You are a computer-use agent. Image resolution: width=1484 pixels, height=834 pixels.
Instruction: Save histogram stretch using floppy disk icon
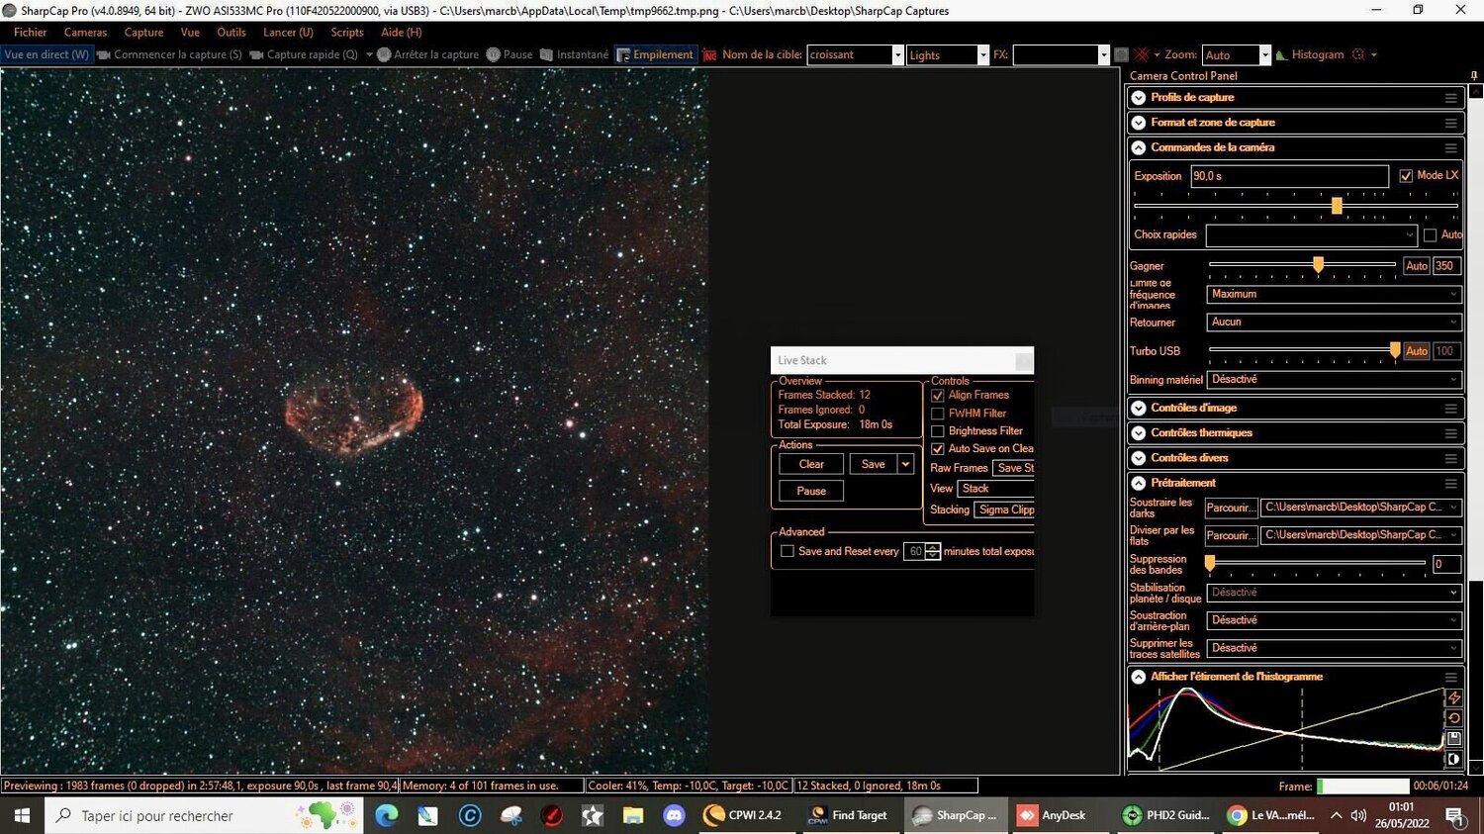point(1453,737)
